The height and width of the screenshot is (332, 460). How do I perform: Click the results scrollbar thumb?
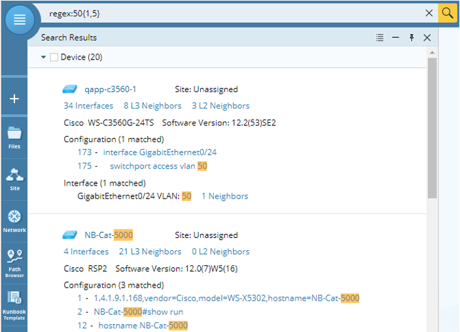[432, 128]
